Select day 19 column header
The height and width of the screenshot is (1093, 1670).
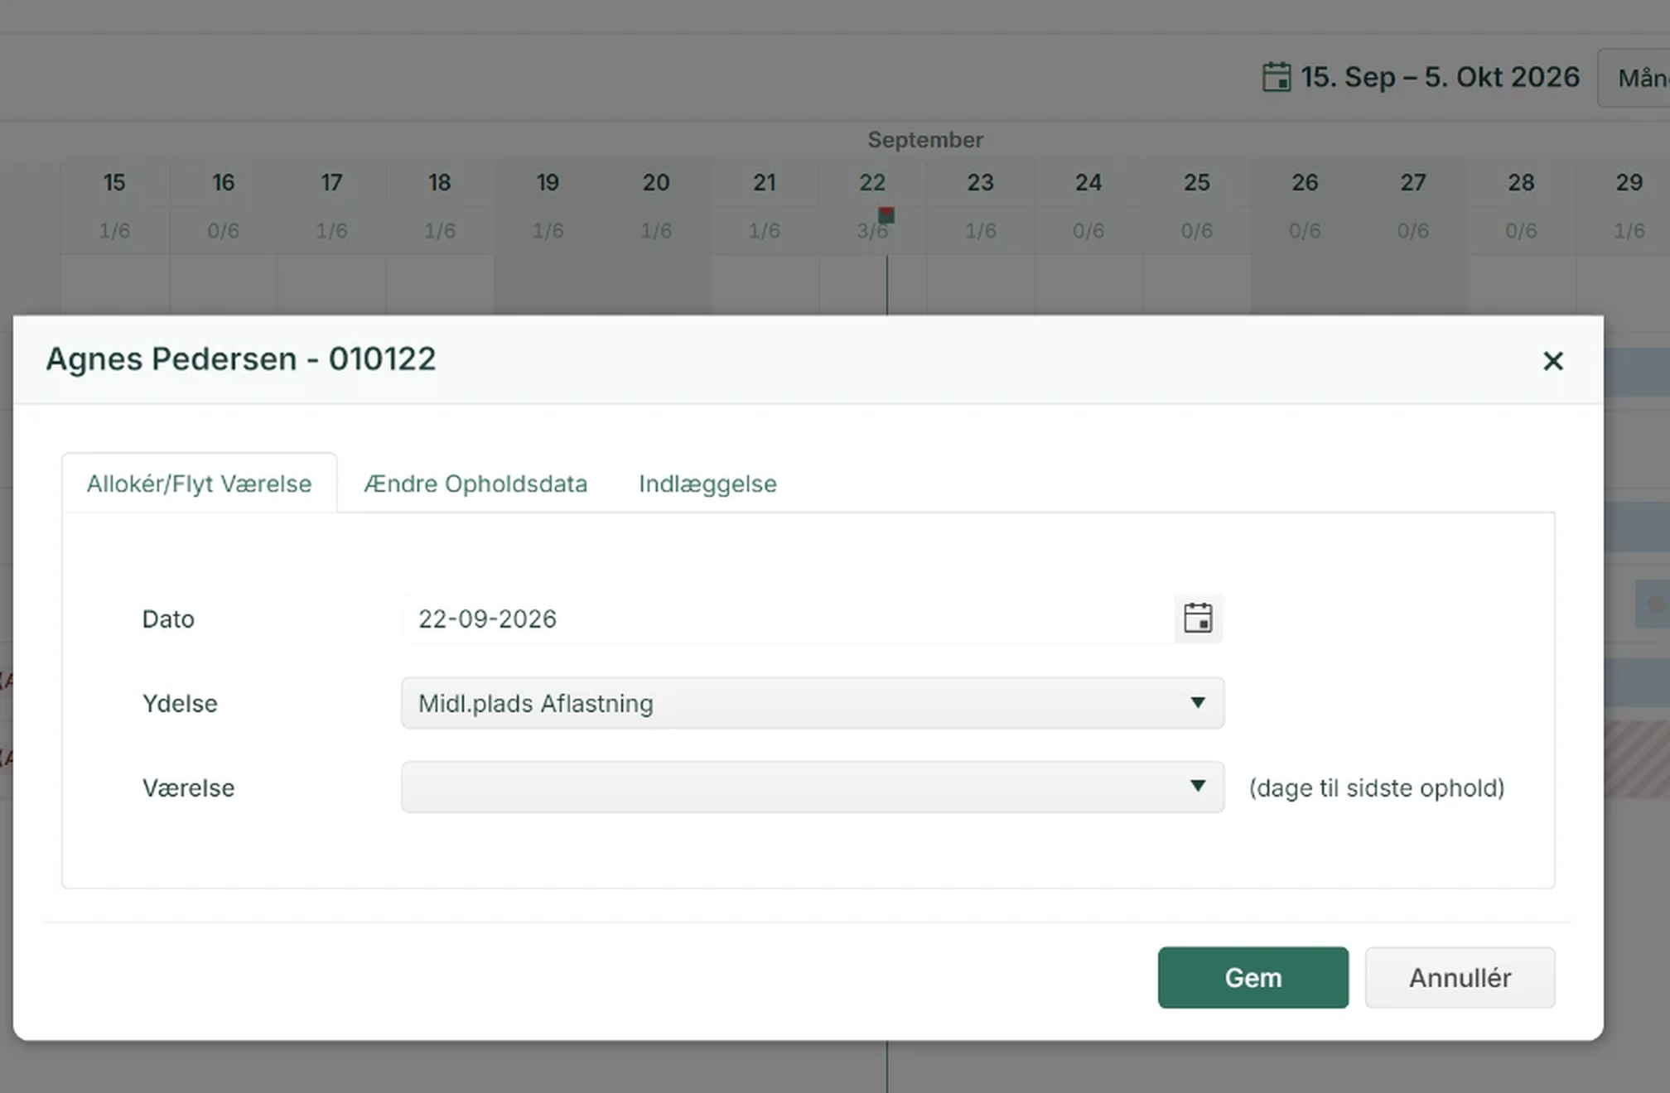548,182
